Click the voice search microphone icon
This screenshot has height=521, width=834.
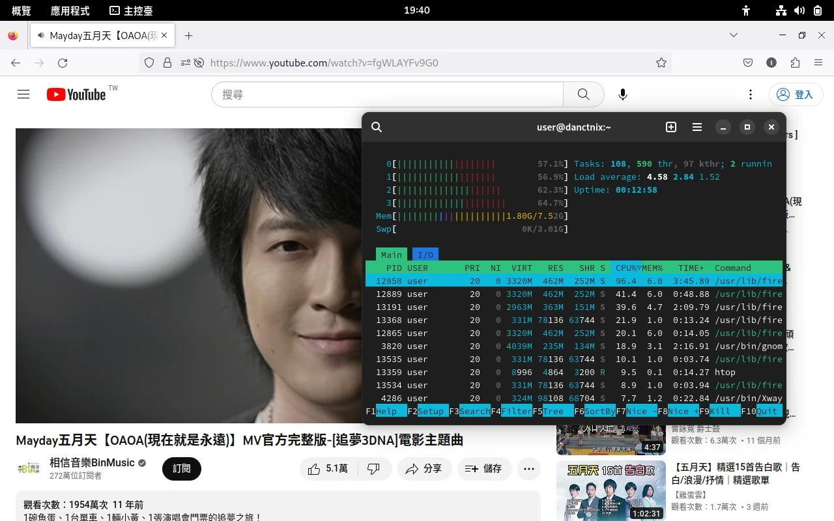(x=623, y=94)
